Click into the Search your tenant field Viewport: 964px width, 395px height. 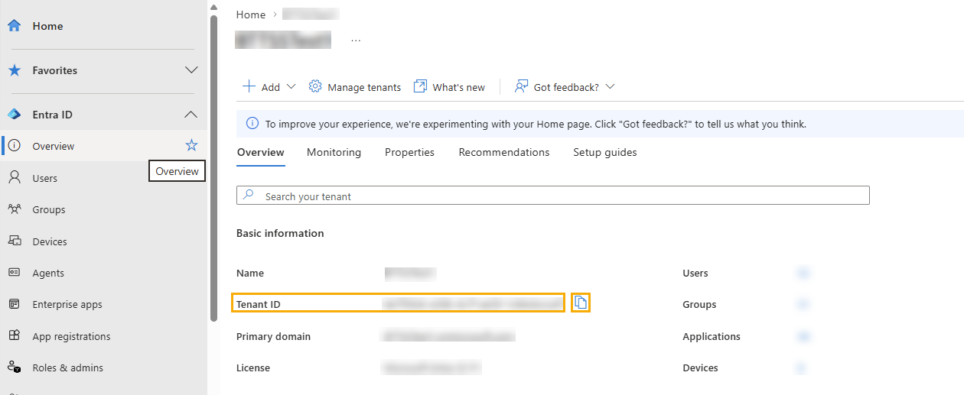tap(553, 196)
